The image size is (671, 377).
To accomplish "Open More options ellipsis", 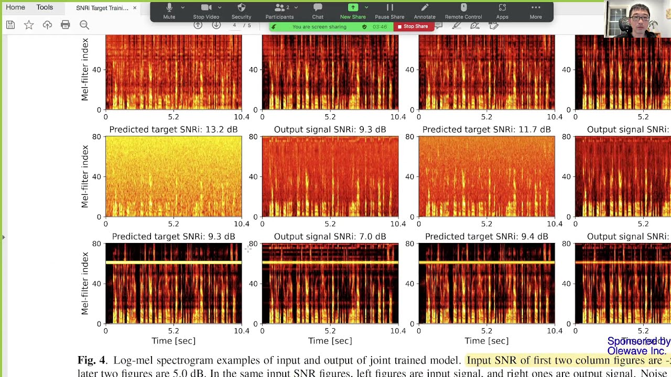I will click(x=536, y=12).
